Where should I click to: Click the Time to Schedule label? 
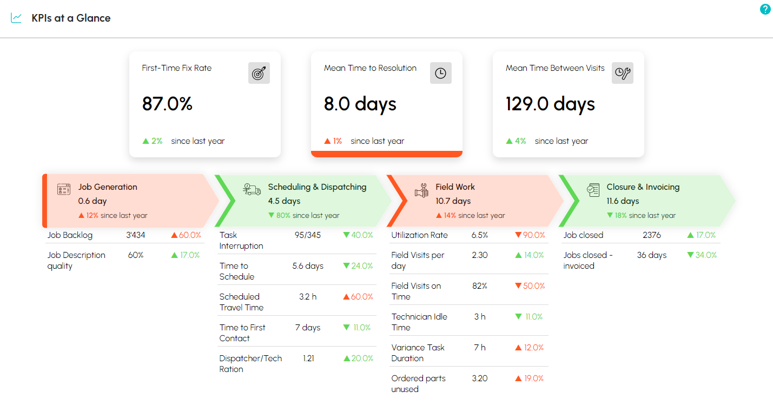[237, 271]
